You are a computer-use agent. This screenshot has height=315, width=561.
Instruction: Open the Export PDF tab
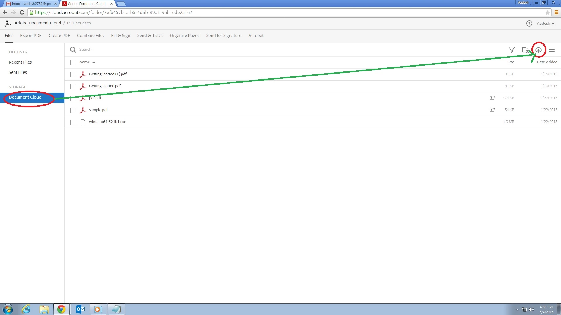coord(31,36)
